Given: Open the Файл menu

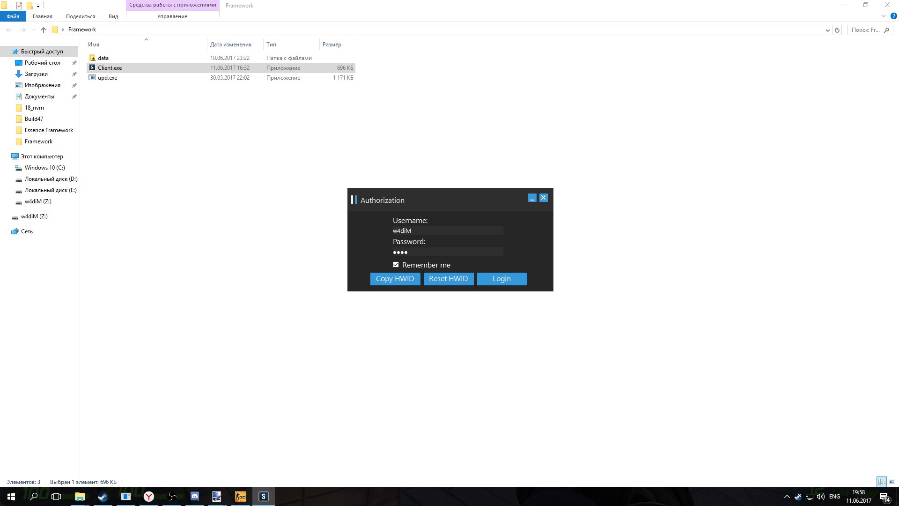Looking at the screenshot, I should click(13, 16).
